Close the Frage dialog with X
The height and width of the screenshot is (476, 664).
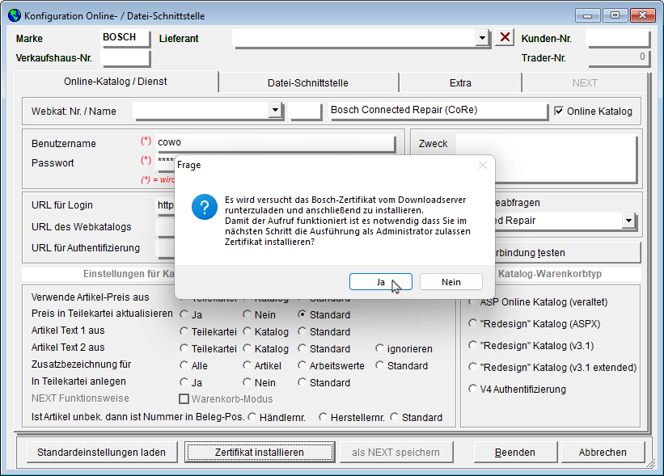tap(482, 165)
